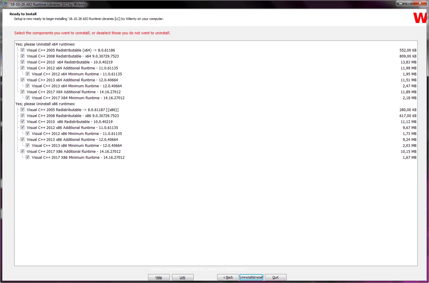Toggle Visual C++ 2017 X64 Additional Runtime checkbox
Screen dimensions: 429x283
23,92
